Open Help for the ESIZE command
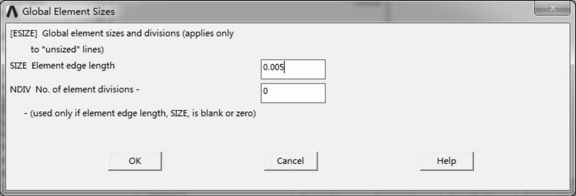The width and height of the screenshot is (576, 196). click(446, 161)
